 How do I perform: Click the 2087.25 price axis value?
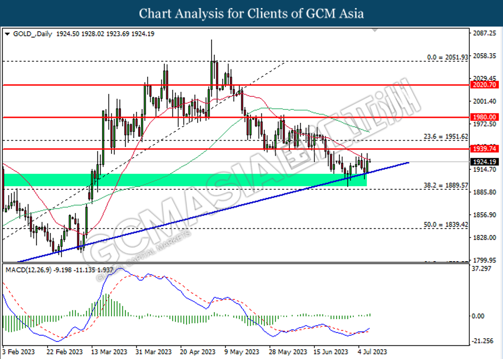(x=484, y=33)
